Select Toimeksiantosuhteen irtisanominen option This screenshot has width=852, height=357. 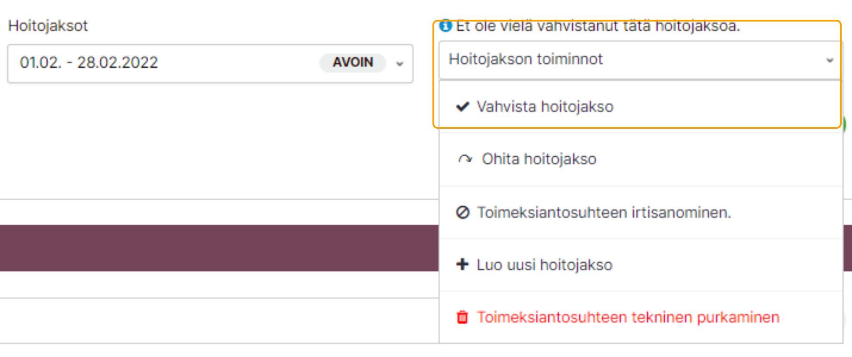pos(604,212)
